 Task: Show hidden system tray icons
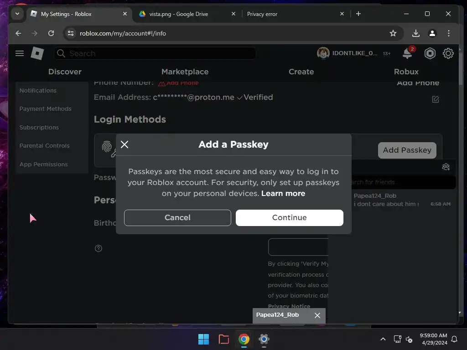pyautogui.click(x=383, y=339)
